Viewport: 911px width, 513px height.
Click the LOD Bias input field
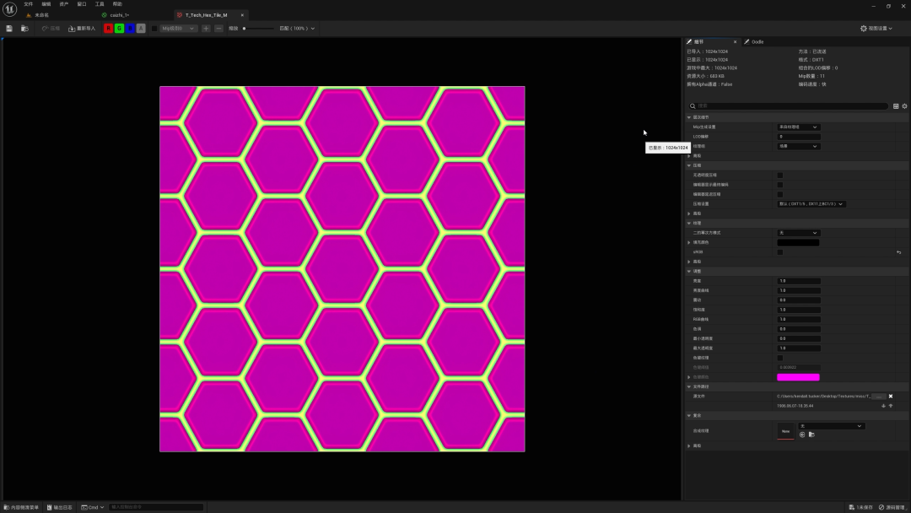[x=799, y=137]
